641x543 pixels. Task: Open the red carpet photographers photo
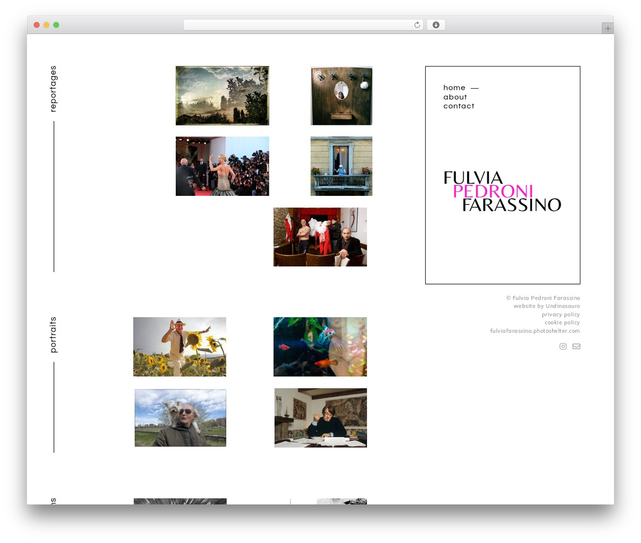coord(222,166)
